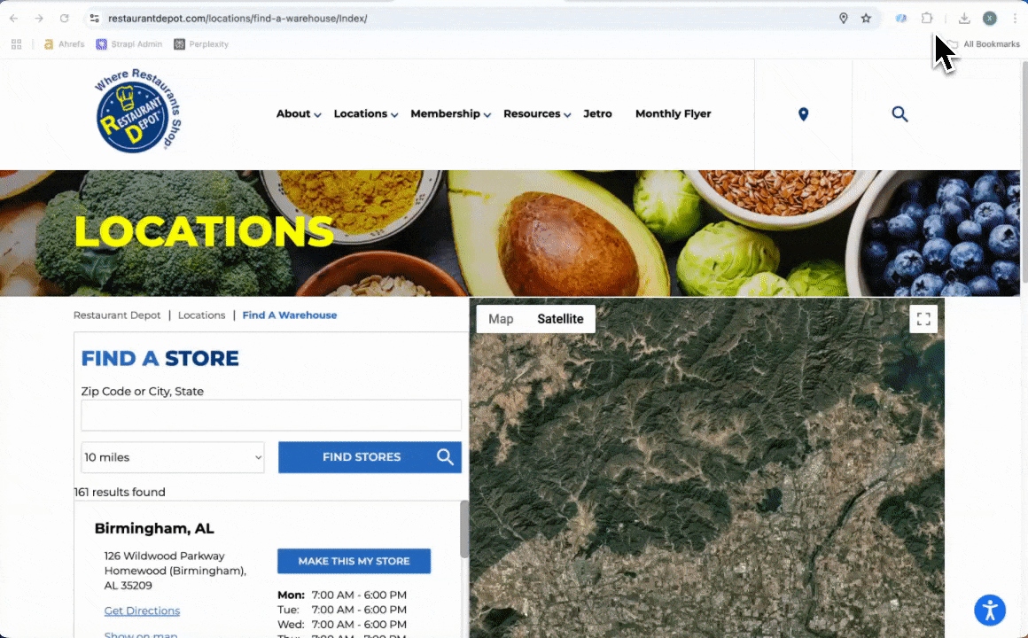Viewport: 1028px width, 638px height.
Task: Click MAKE THIS MY STORE for Birmingham
Action: (x=354, y=561)
